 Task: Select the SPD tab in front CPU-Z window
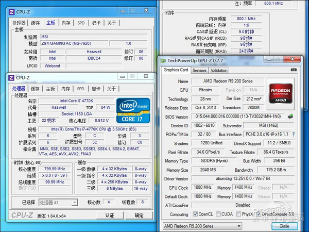point(81,89)
